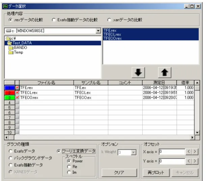The image size is (210, 181).
Task: Click the クリア button
Action: (119, 173)
